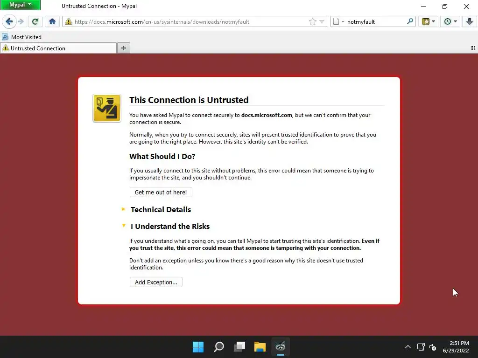Open the tab groups grid icon
This screenshot has height=358, width=478.
pyautogui.click(x=473, y=48)
